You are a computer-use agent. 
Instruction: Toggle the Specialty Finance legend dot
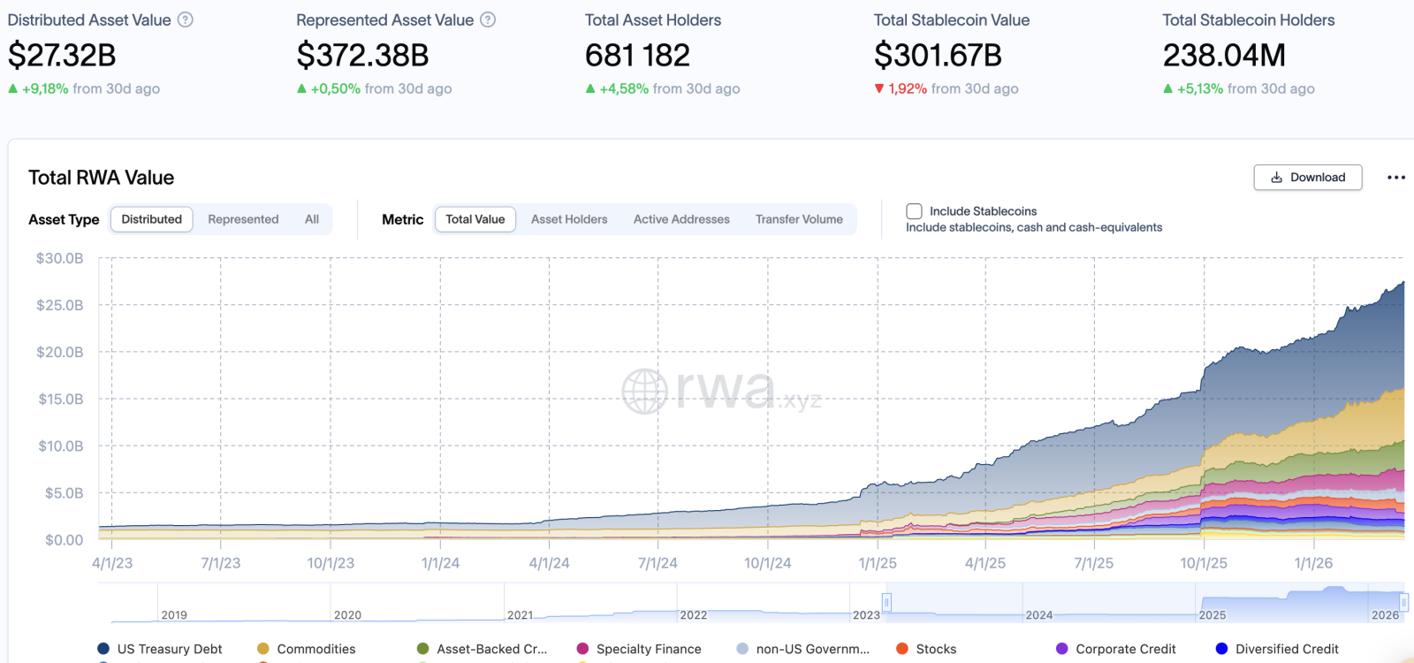click(x=582, y=649)
